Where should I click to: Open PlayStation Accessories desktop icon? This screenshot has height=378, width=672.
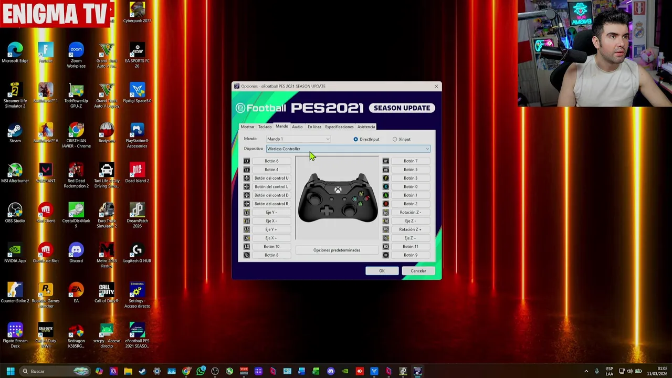pyautogui.click(x=137, y=135)
